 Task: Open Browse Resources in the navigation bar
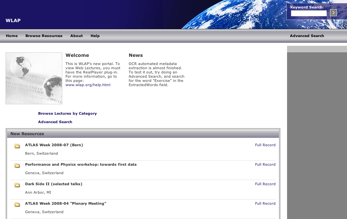pyautogui.click(x=44, y=36)
